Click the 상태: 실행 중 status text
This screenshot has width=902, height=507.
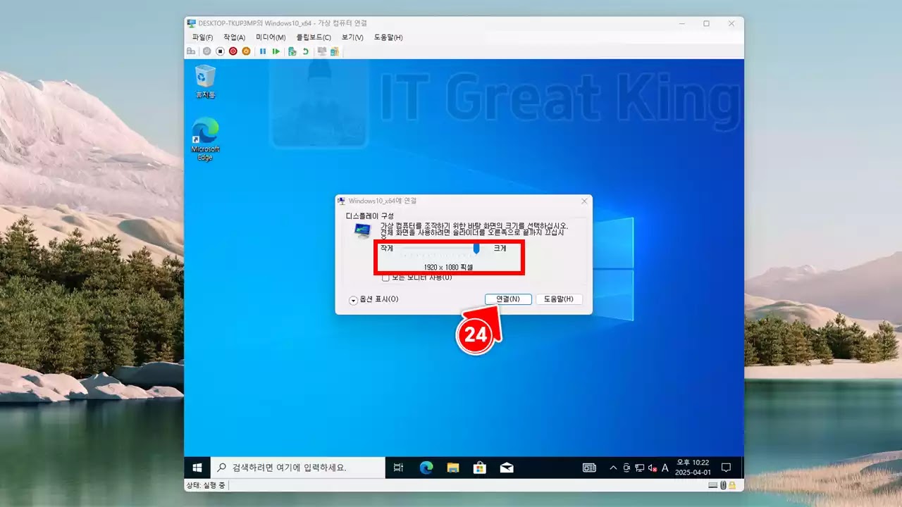[206, 486]
